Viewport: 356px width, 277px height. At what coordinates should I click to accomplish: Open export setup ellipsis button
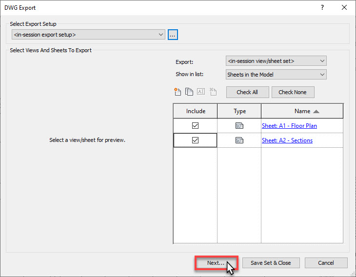tap(173, 35)
